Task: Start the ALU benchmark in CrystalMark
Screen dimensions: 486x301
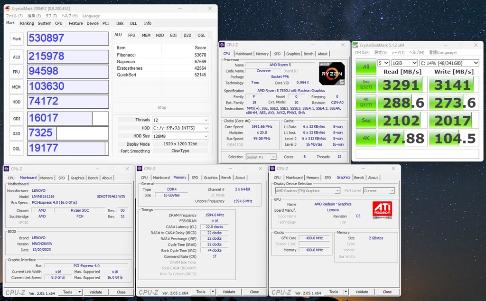Action: click(x=17, y=56)
